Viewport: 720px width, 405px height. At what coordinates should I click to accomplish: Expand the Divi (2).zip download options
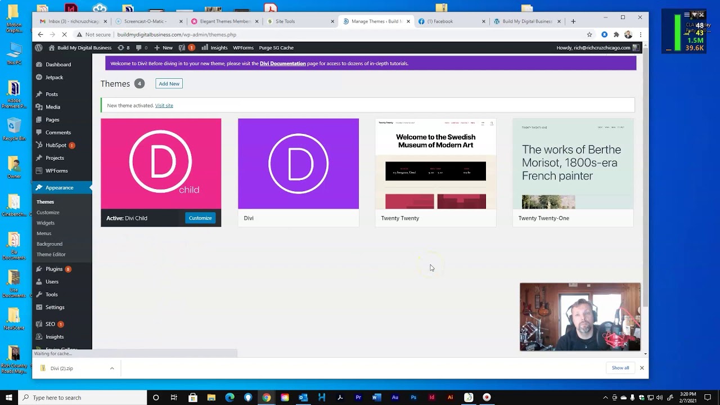click(112, 368)
